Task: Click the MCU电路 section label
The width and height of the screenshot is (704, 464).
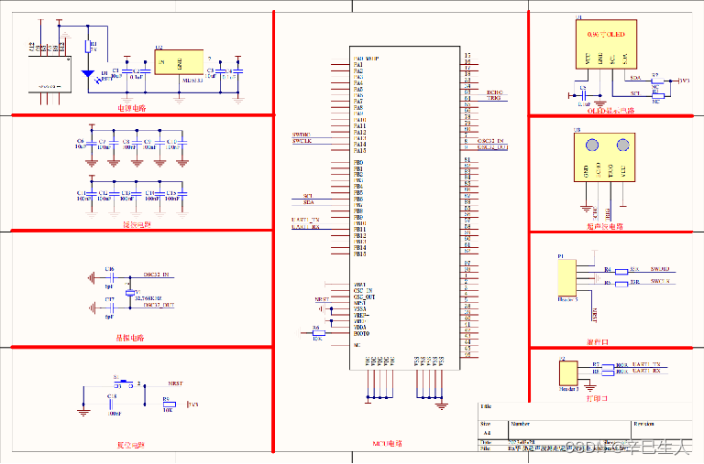Action: 388,443
